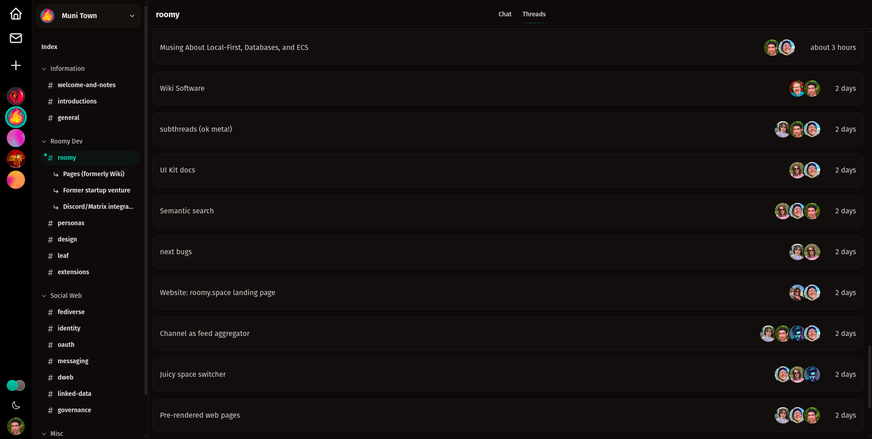Toggle dark mode with the moon icon
This screenshot has width=872, height=439.
point(16,405)
